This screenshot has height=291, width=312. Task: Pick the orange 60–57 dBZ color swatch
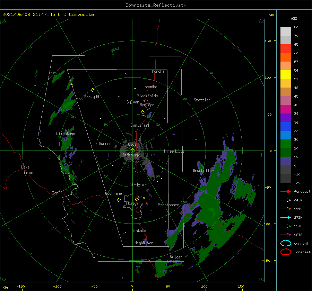point(286,57)
